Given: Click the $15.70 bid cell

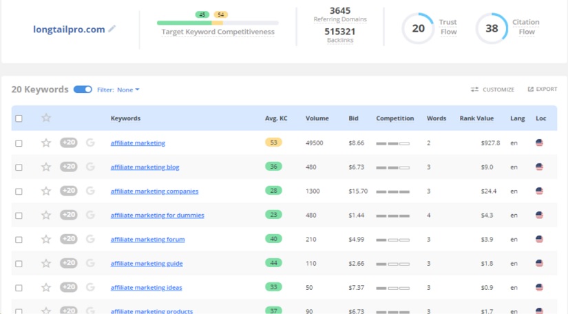Looking at the screenshot, I should 358,191.
